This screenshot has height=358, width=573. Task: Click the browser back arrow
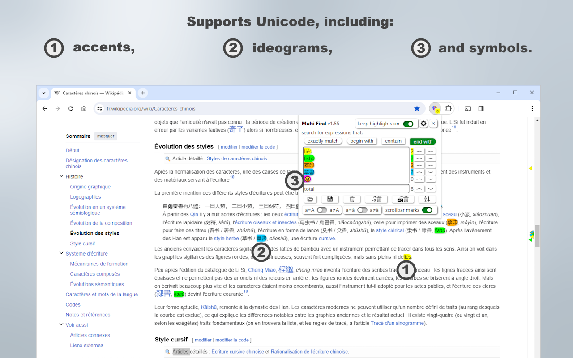[x=45, y=108]
